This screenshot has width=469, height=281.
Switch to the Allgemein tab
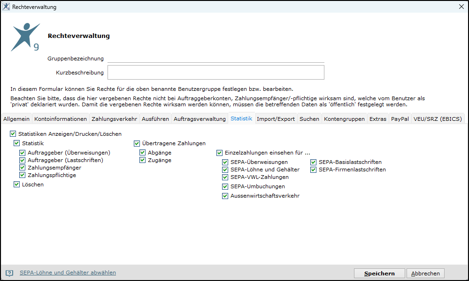(16, 119)
